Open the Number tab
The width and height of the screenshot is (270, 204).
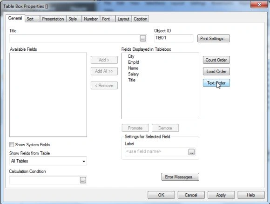point(91,19)
